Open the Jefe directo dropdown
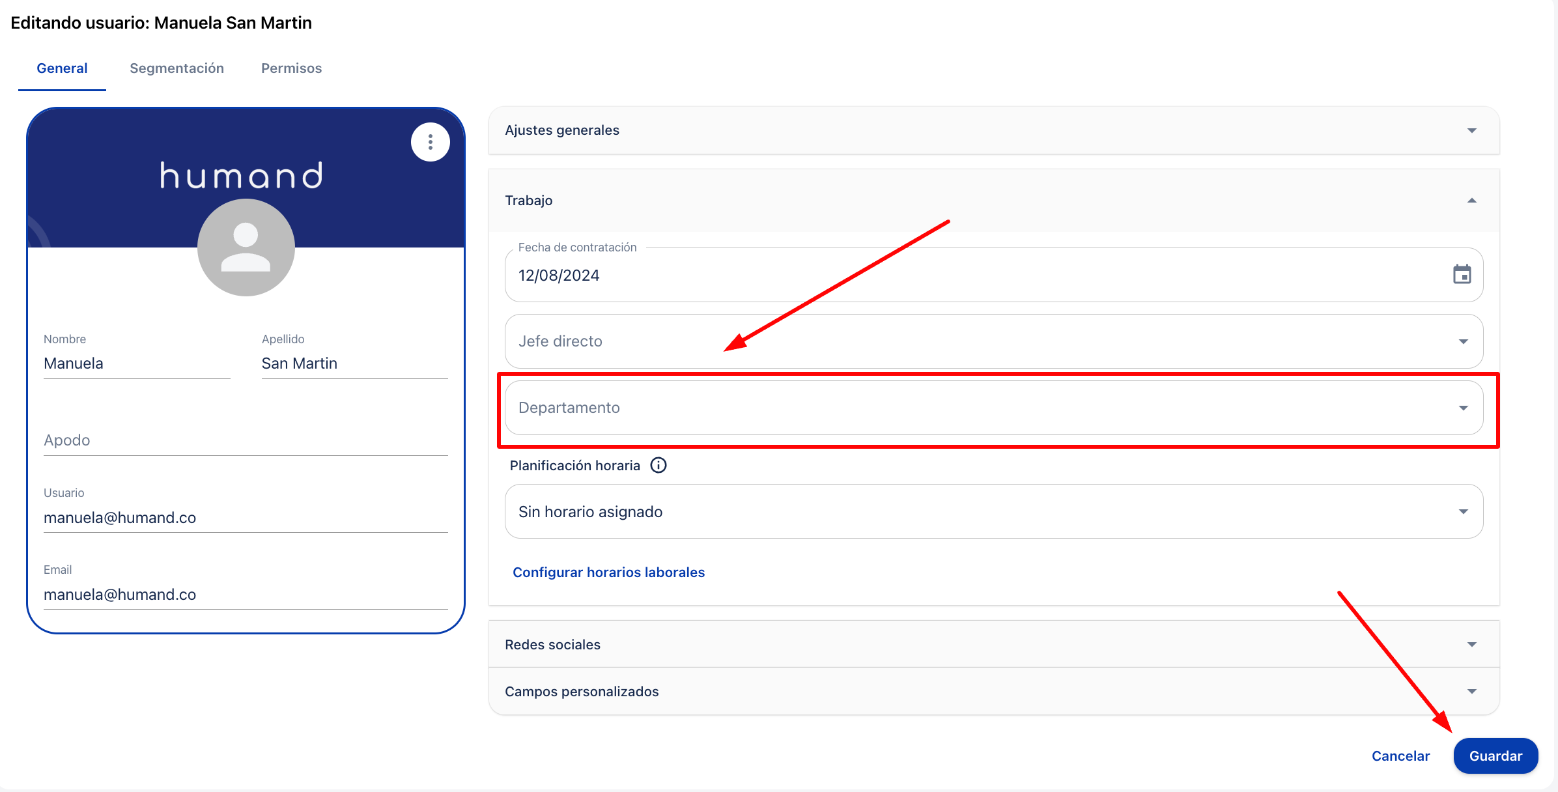The height and width of the screenshot is (792, 1558). (x=993, y=341)
